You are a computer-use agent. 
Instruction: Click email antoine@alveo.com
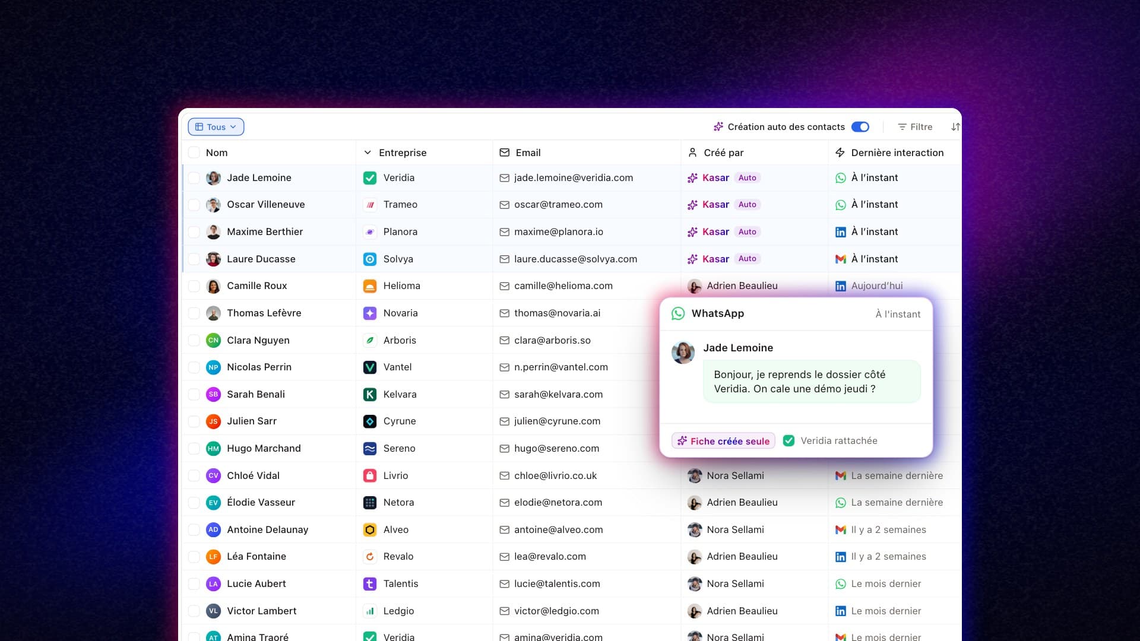tap(558, 529)
